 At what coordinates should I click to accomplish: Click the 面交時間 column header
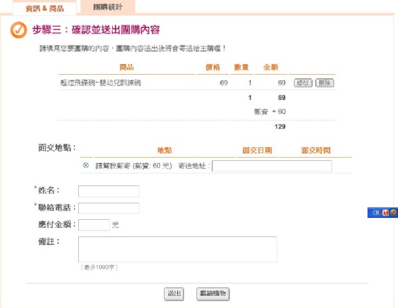[x=315, y=150]
